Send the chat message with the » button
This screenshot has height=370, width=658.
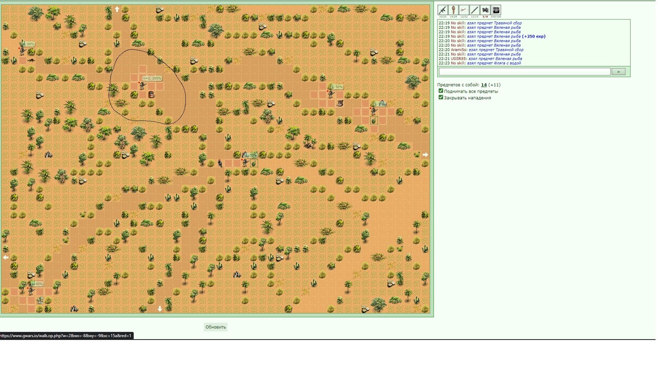[618, 71]
